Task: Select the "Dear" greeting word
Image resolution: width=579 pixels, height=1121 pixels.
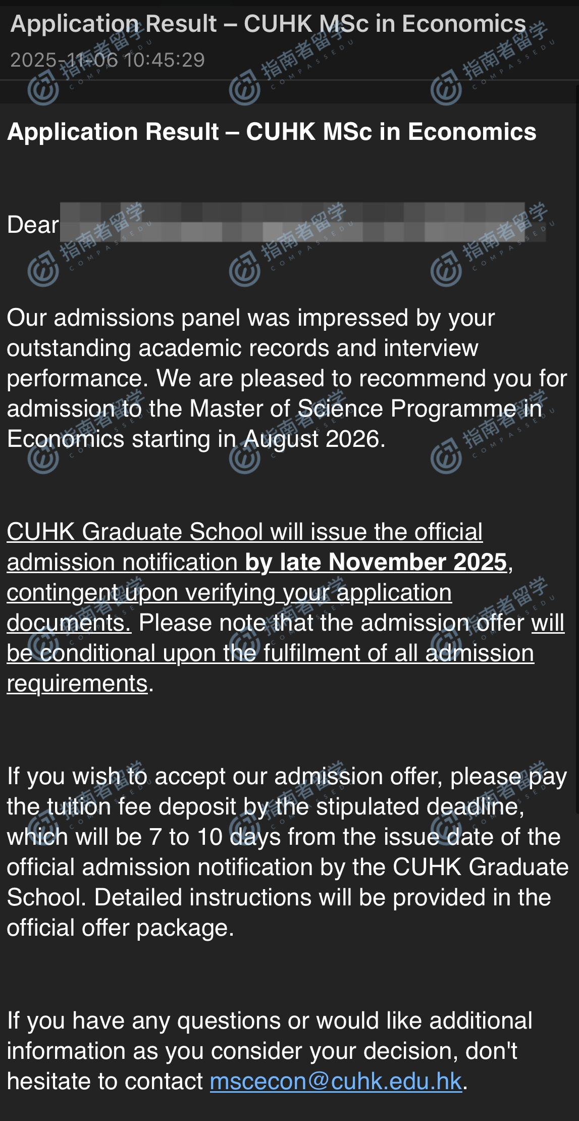Action: tap(33, 225)
